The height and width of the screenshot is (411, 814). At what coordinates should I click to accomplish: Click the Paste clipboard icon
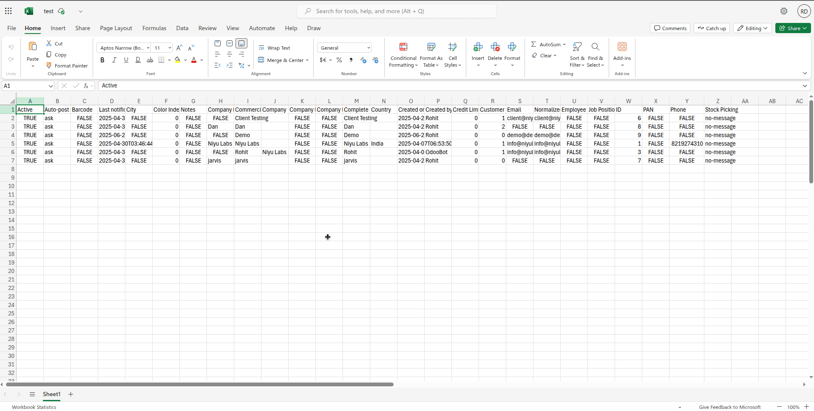click(x=33, y=46)
